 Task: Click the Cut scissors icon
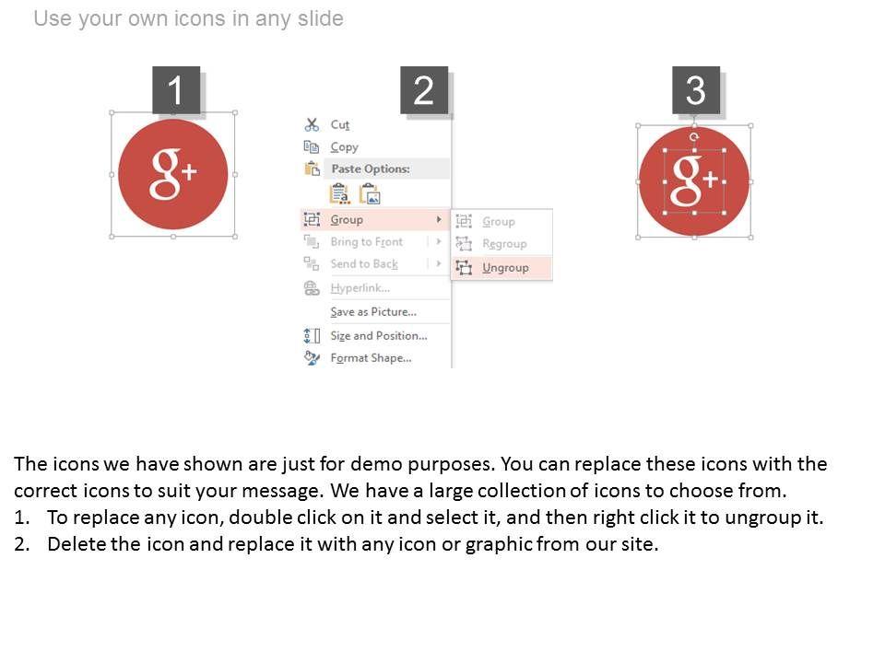coord(312,124)
